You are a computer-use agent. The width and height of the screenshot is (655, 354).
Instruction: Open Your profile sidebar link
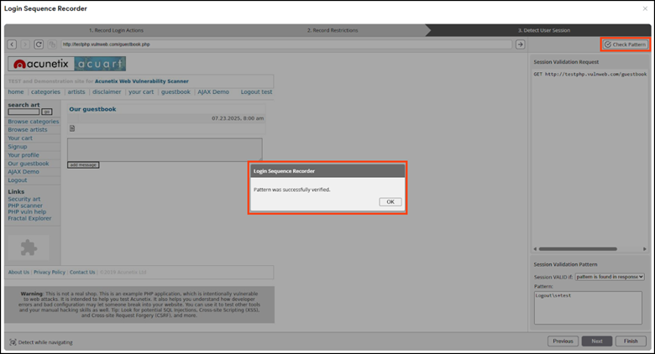pyautogui.click(x=24, y=155)
